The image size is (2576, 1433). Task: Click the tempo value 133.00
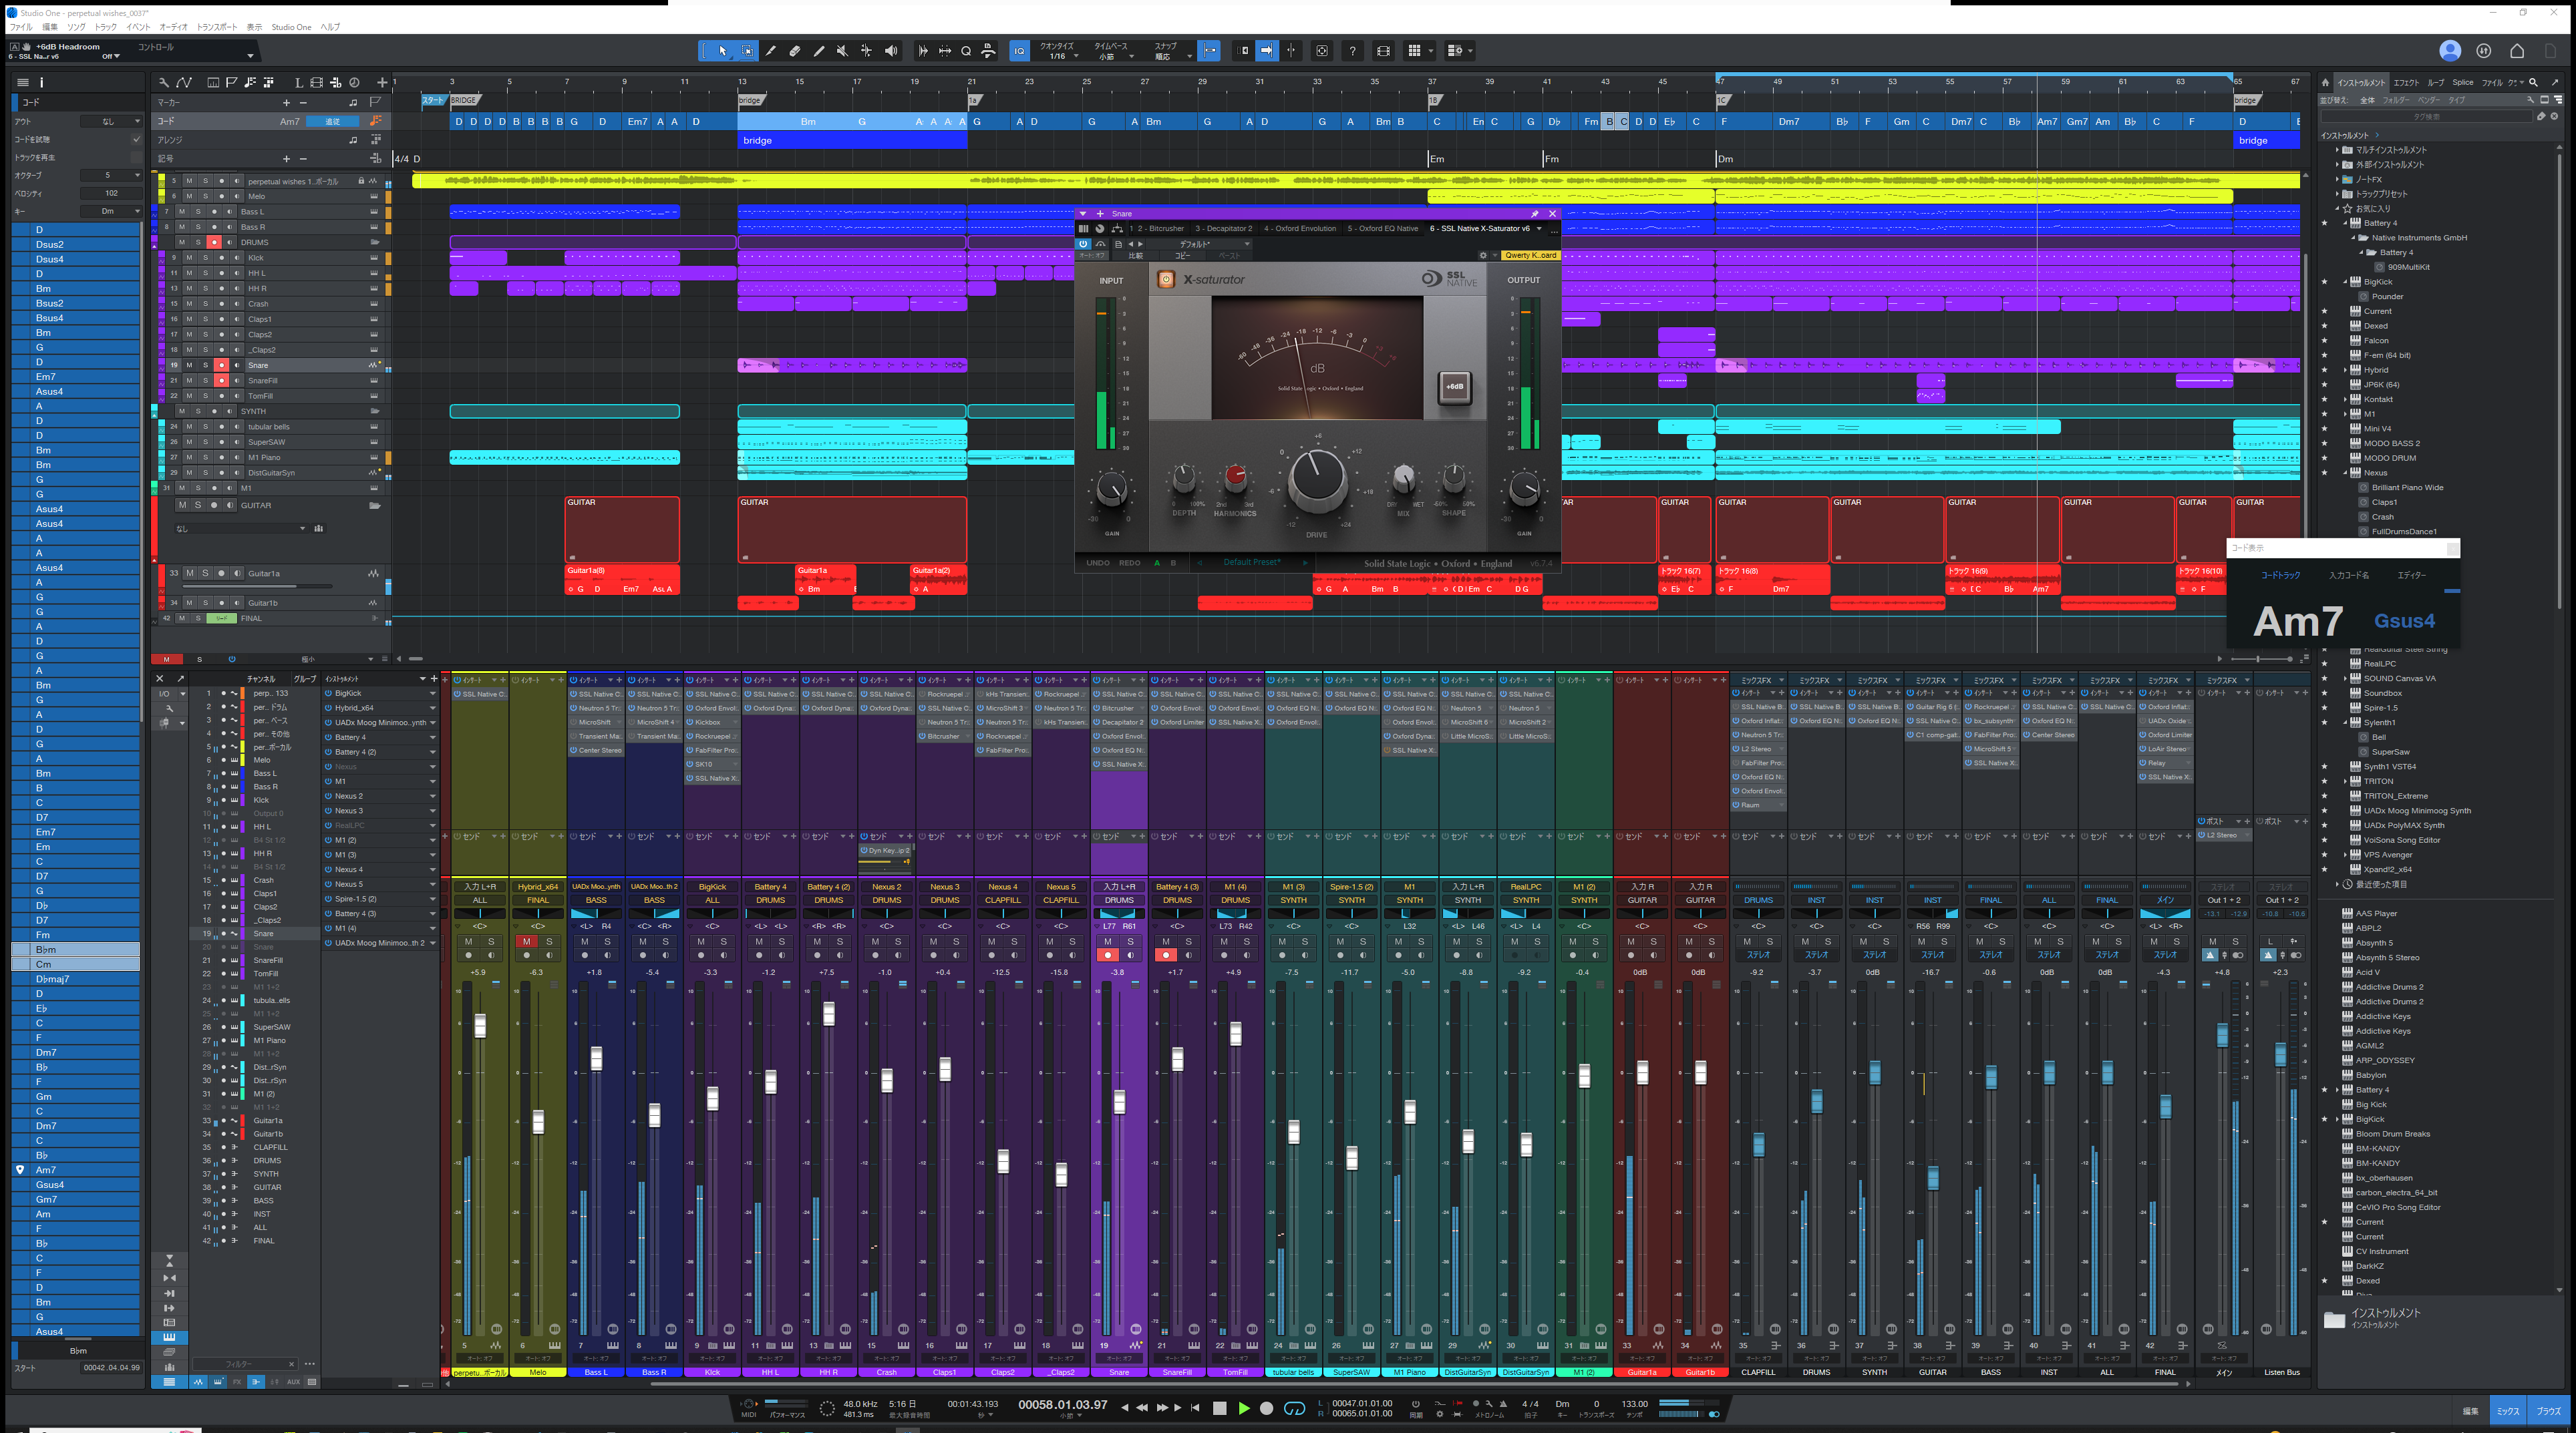pyautogui.click(x=1634, y=1404)
